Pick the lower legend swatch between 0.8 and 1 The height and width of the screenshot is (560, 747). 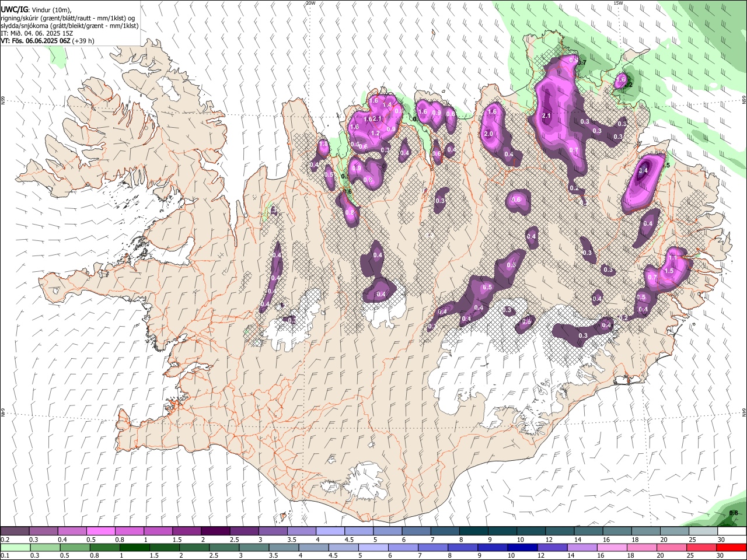pyautogui.click(x=104, y=547)
